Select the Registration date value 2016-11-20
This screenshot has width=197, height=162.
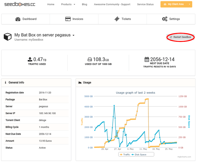tap(45, 93)
